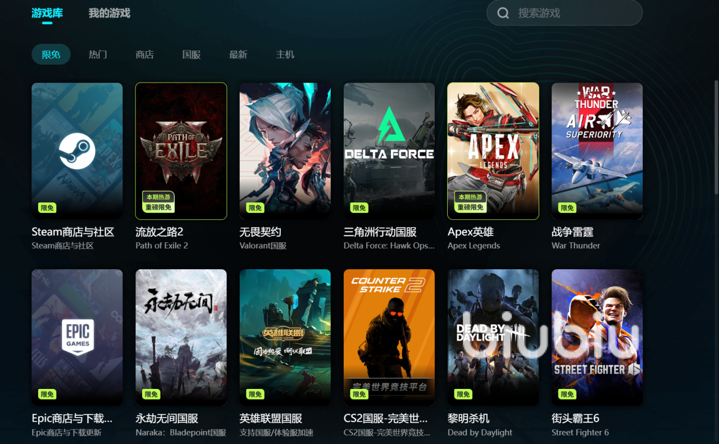Open the Counter Strike 2 cover
This screenshot has width=719, height=444.
pyautogui.click(x=389, y=337)
